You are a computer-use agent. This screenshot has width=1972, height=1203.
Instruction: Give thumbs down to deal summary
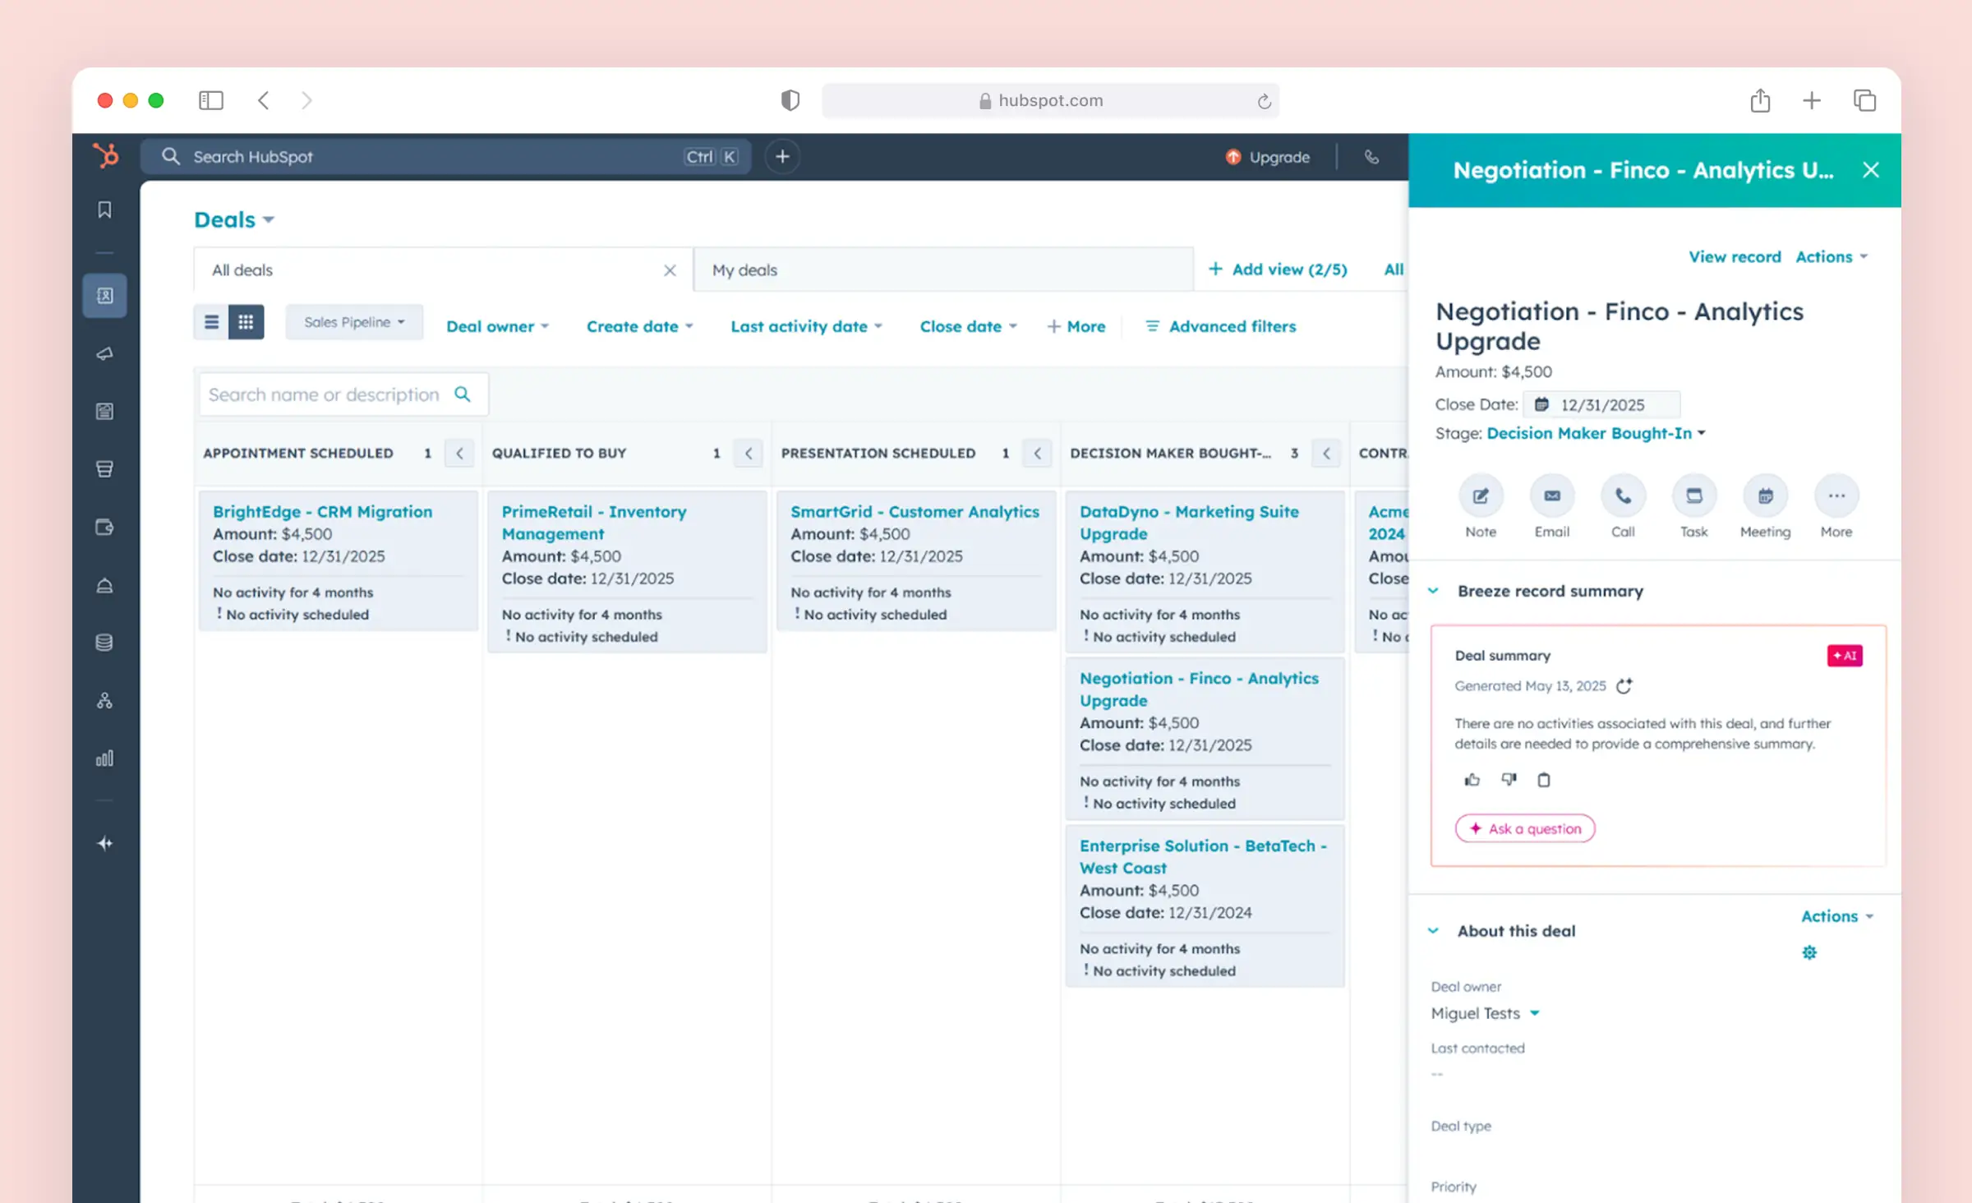1509,779
